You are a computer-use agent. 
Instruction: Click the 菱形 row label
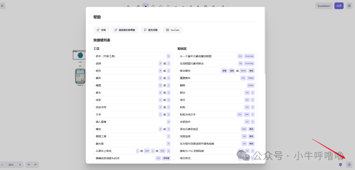pos(98,78)
